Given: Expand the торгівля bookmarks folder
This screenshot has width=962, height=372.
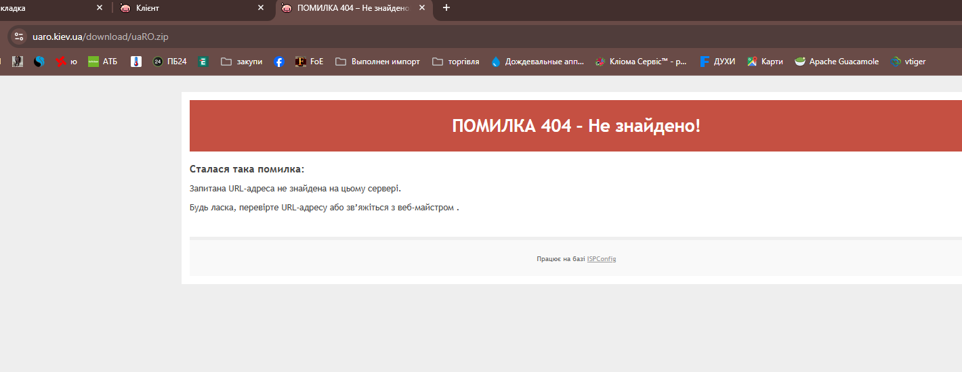Looking at the screenshot, I should coord(455,62).
